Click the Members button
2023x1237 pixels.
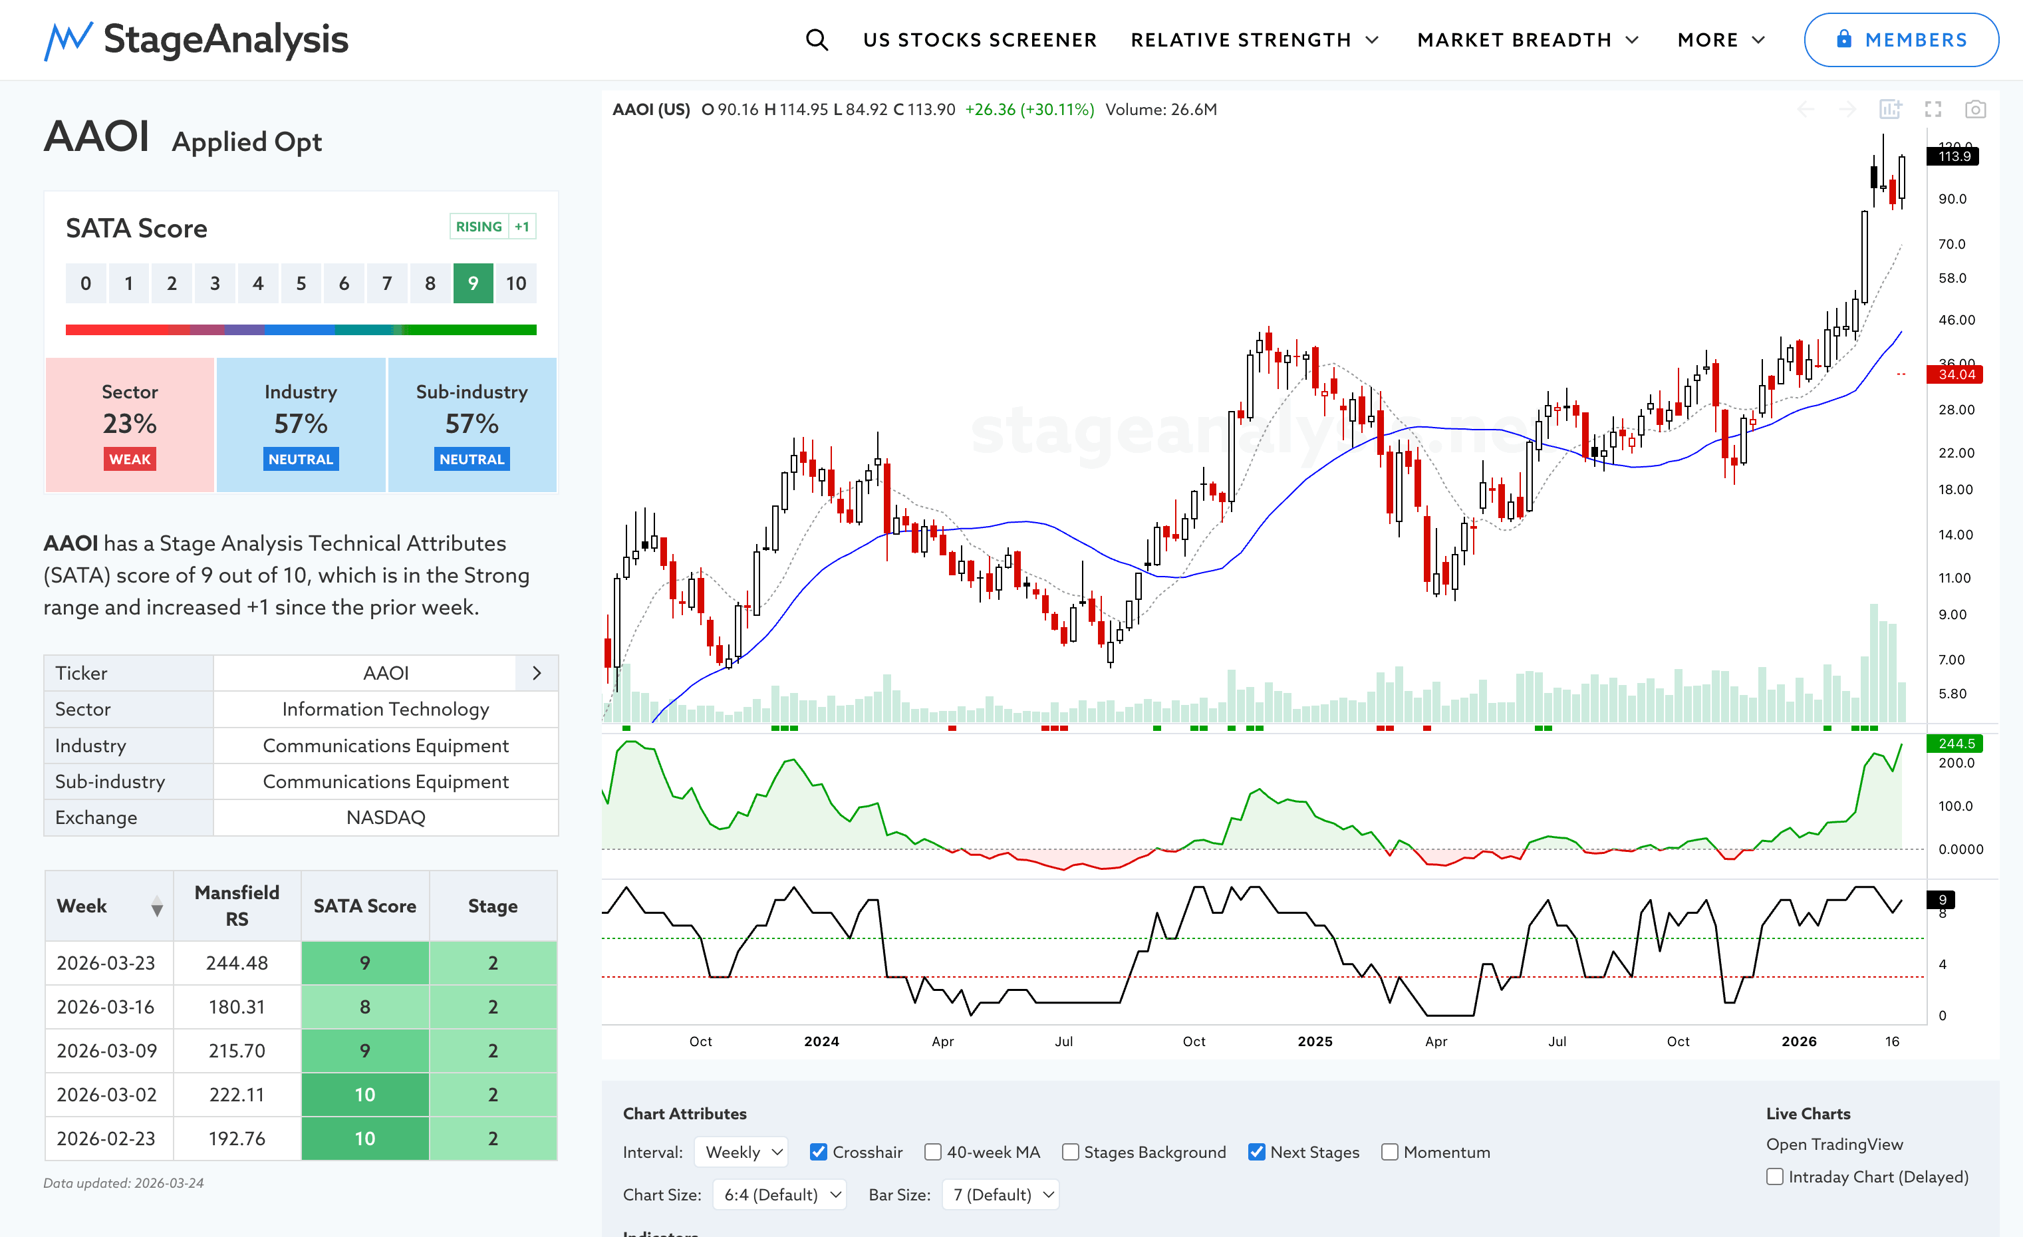pyautogui.click(x=1901, y=39)
